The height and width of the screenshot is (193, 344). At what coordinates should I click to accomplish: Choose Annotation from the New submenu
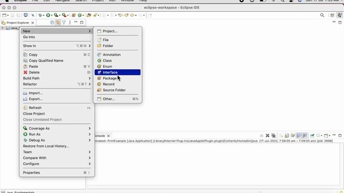[x=117, y=55]
